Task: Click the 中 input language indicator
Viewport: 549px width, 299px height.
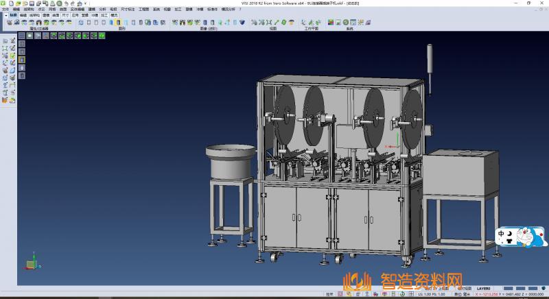Action: (502, 234)
